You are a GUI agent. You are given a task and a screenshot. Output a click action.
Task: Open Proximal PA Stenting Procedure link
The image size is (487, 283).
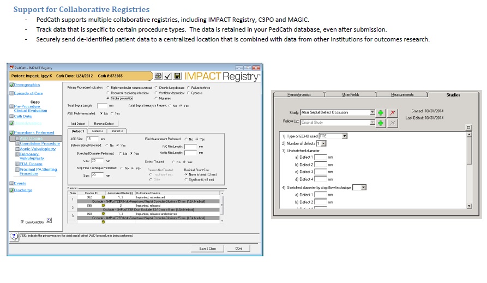pos(38,171)
